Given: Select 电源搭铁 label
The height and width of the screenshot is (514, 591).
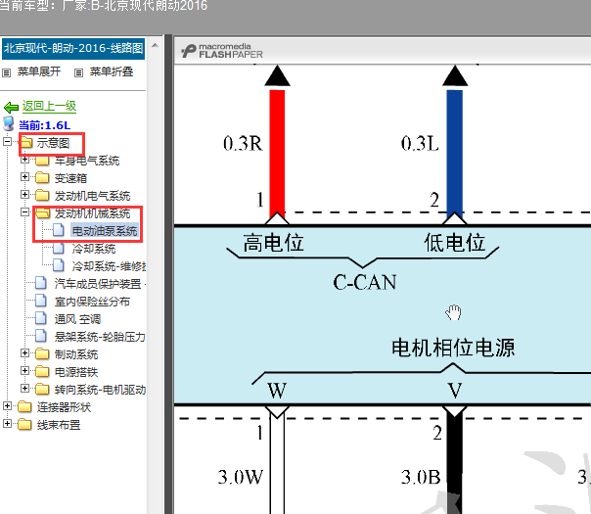Looking at the screenshot, I should (76, 372).
